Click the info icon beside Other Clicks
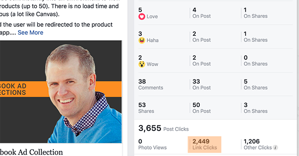299x156 pixels. (x=275, y=147)
